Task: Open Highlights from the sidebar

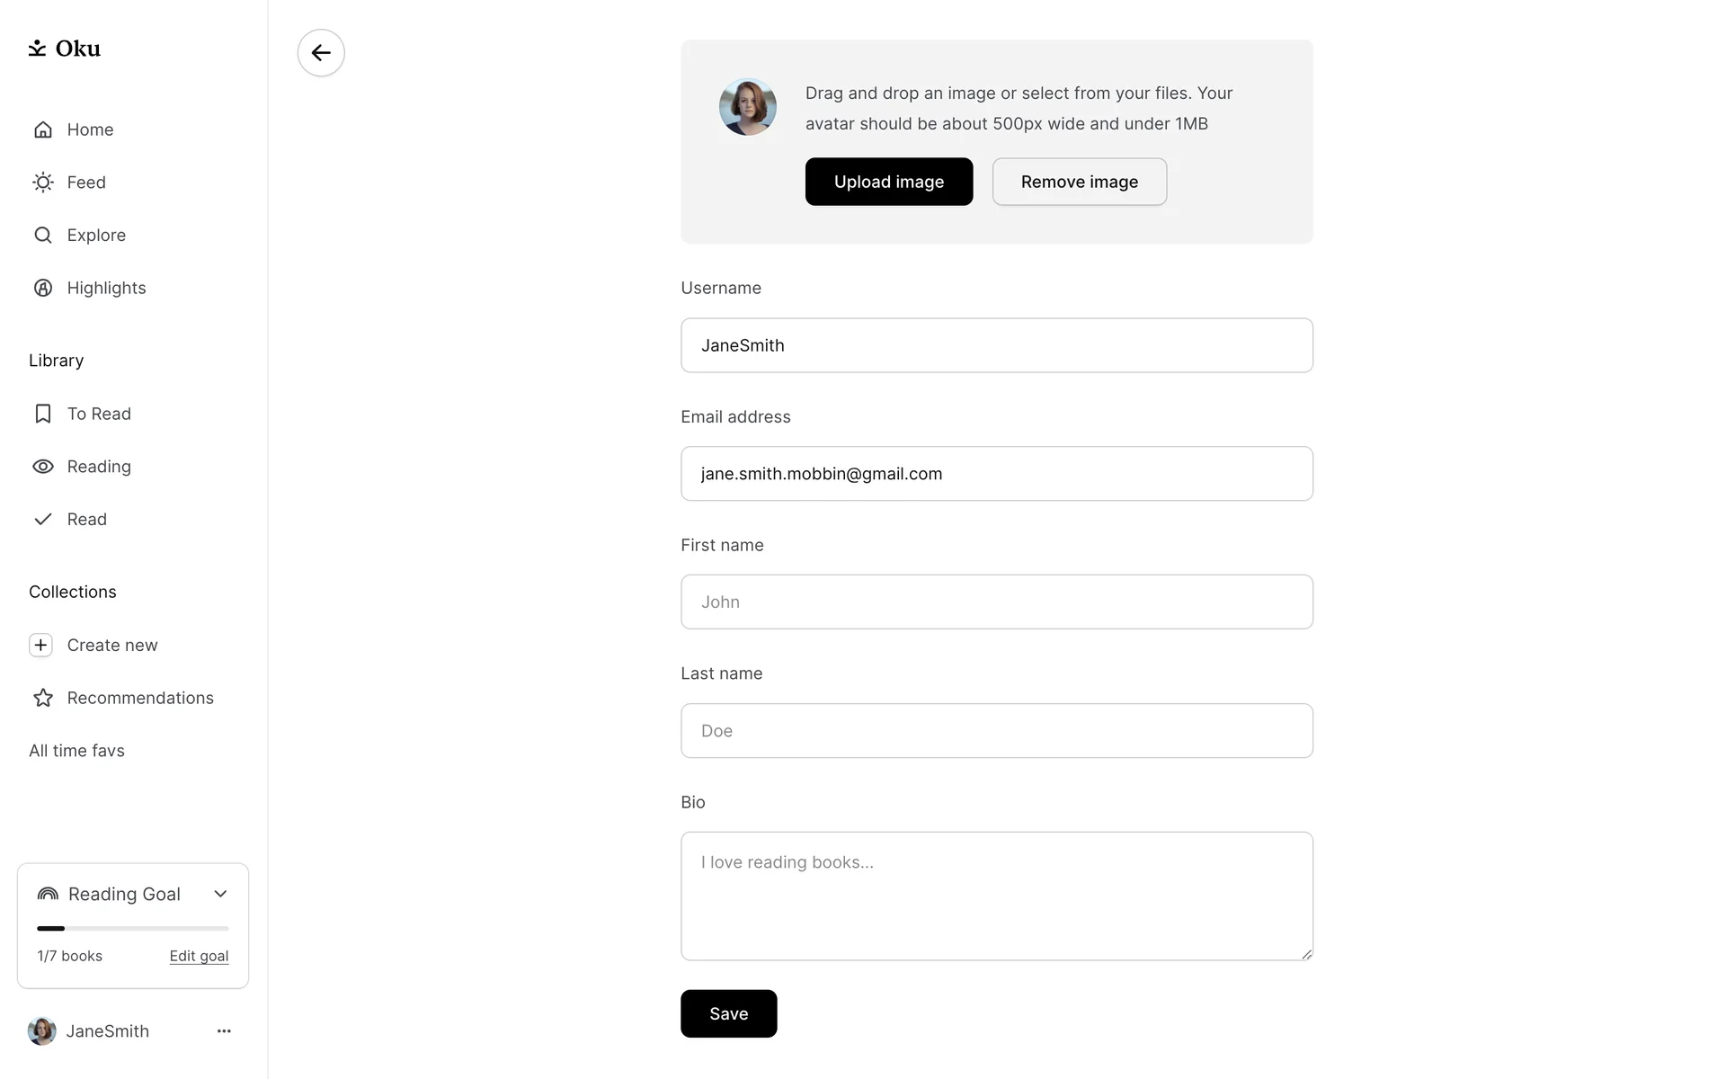Action: (x=105, y=288)
